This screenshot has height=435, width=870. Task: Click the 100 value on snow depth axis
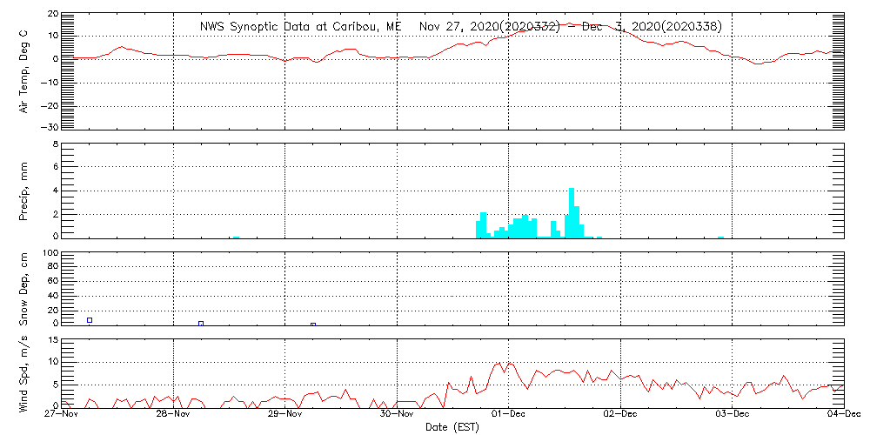(50, 254)
